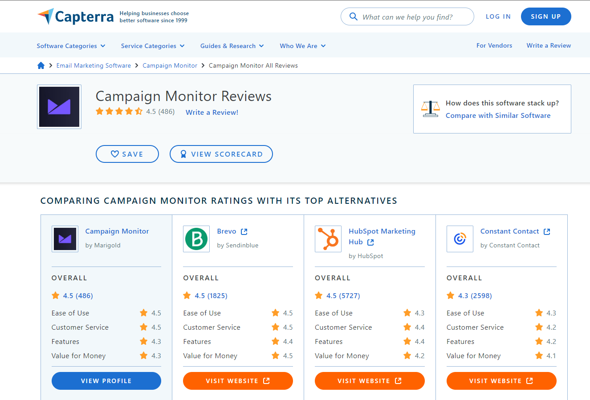Click 'Campaign Monitor All Reviews' breadcrumb text
Viewport: 590px width, 400px height.
(x=253, y=65)
